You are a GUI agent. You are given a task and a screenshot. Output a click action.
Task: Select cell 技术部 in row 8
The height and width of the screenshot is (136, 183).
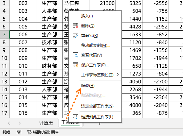point(49,42)
